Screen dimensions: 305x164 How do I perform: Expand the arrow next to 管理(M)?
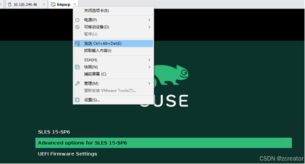[x=149, y=84]
